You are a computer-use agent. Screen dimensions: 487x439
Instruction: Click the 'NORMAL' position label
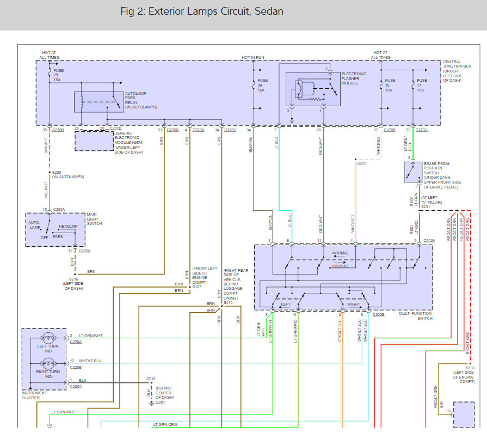pyautogui.click(x=341, y=253)
